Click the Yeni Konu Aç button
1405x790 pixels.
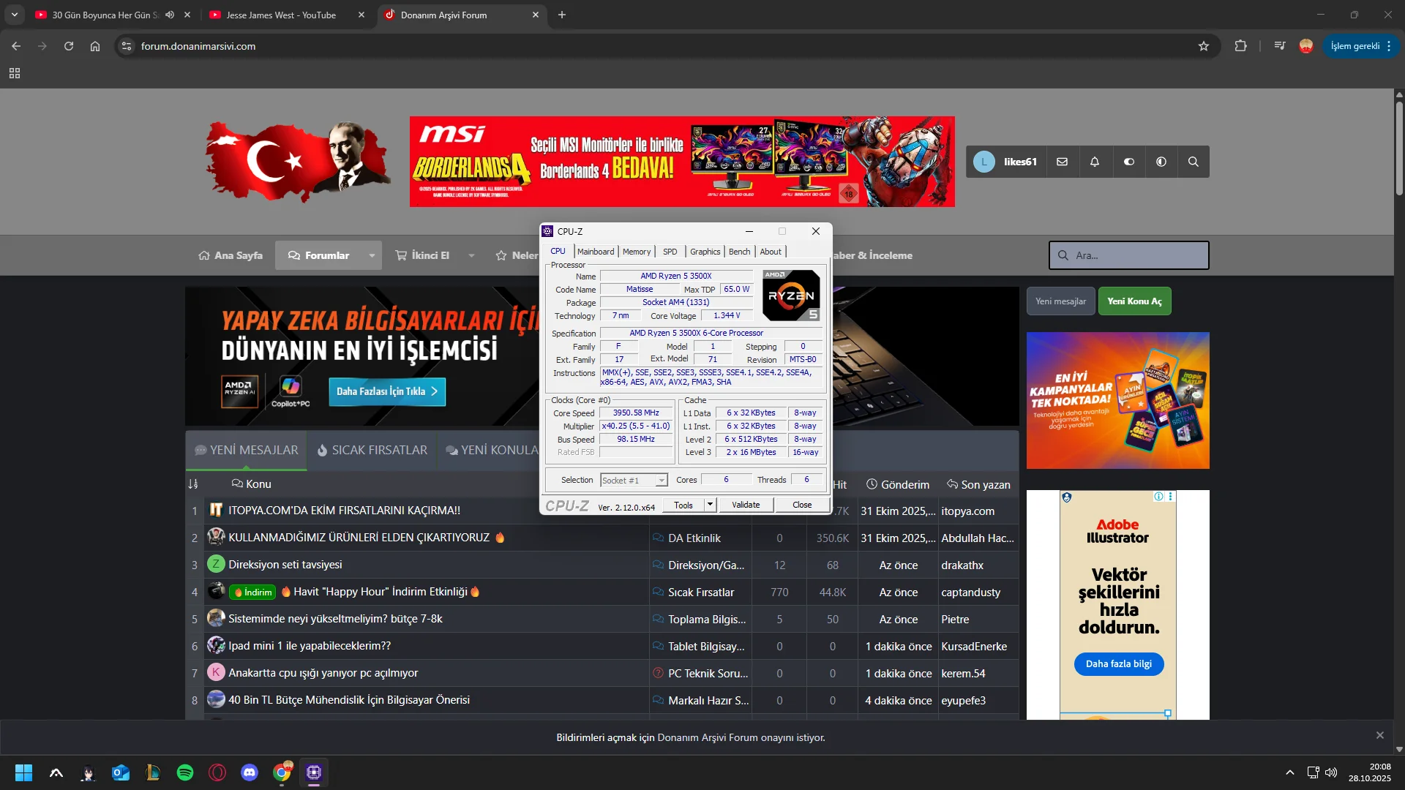click(1134, 301)
